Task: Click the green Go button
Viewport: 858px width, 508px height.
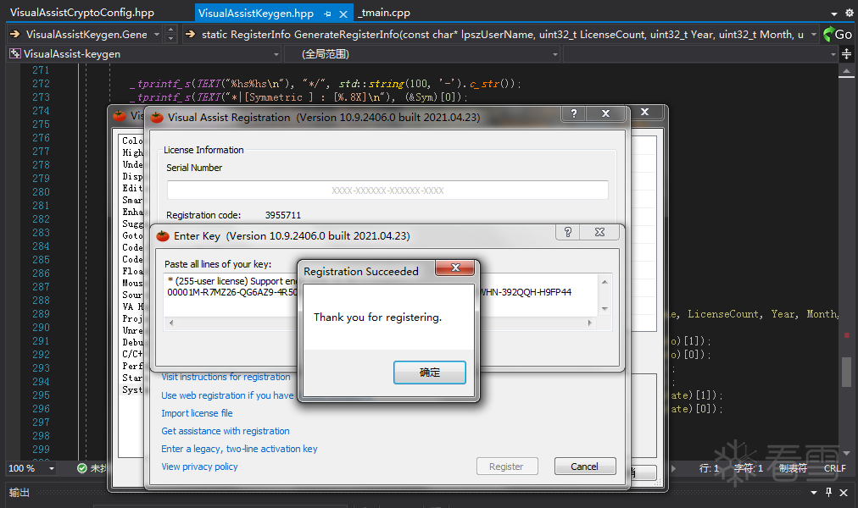Action: click(837, 34)
